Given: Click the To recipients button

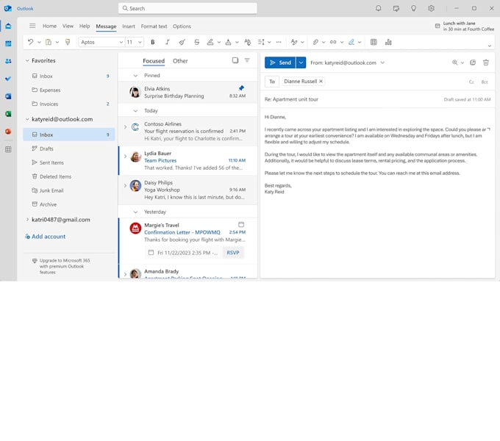Looking at the screenshot, I should click(272, 82).
